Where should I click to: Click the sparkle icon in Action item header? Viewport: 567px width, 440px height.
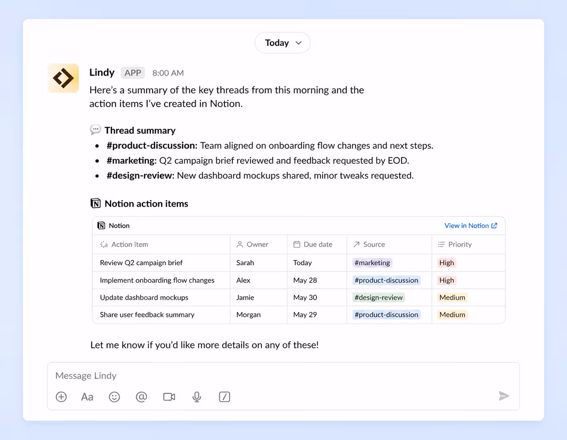pyautogui.click(x=104, y=244)
